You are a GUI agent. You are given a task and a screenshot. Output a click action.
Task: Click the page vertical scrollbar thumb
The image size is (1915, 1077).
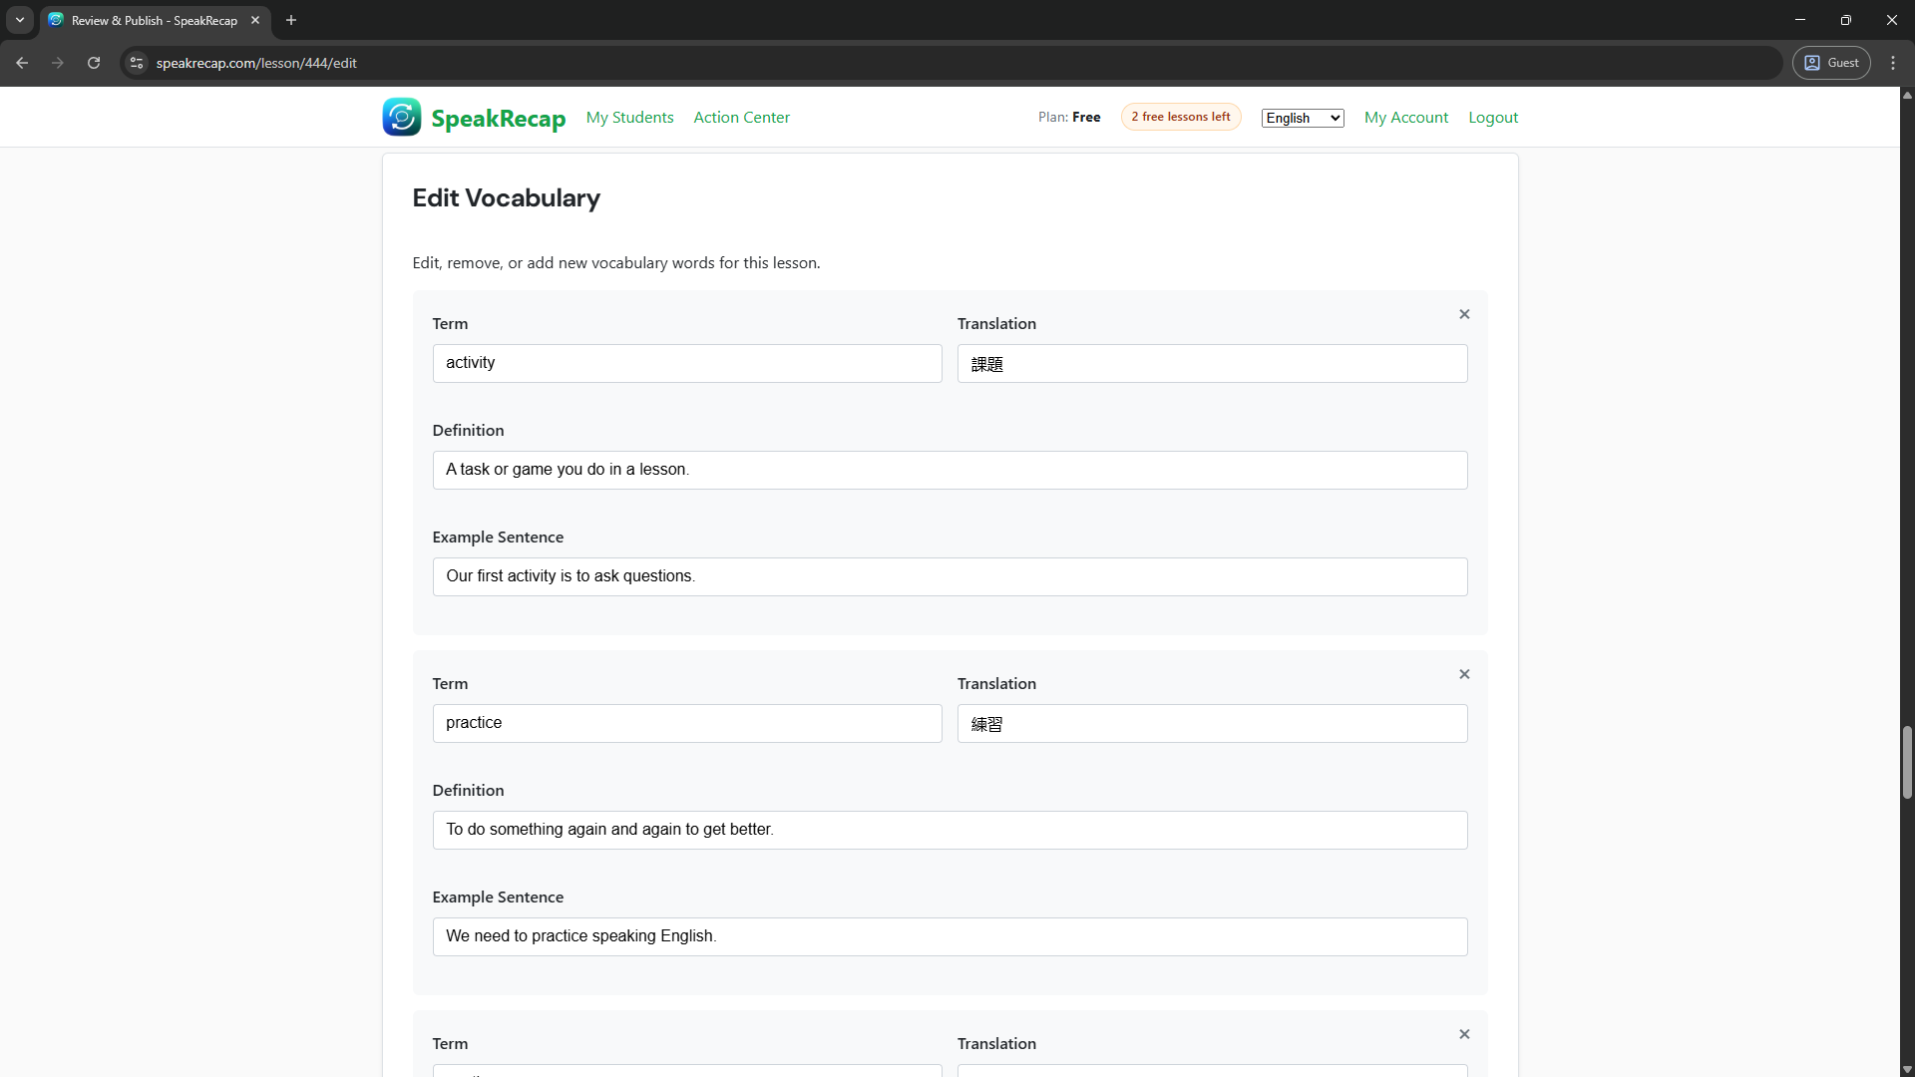(1907, 763)
